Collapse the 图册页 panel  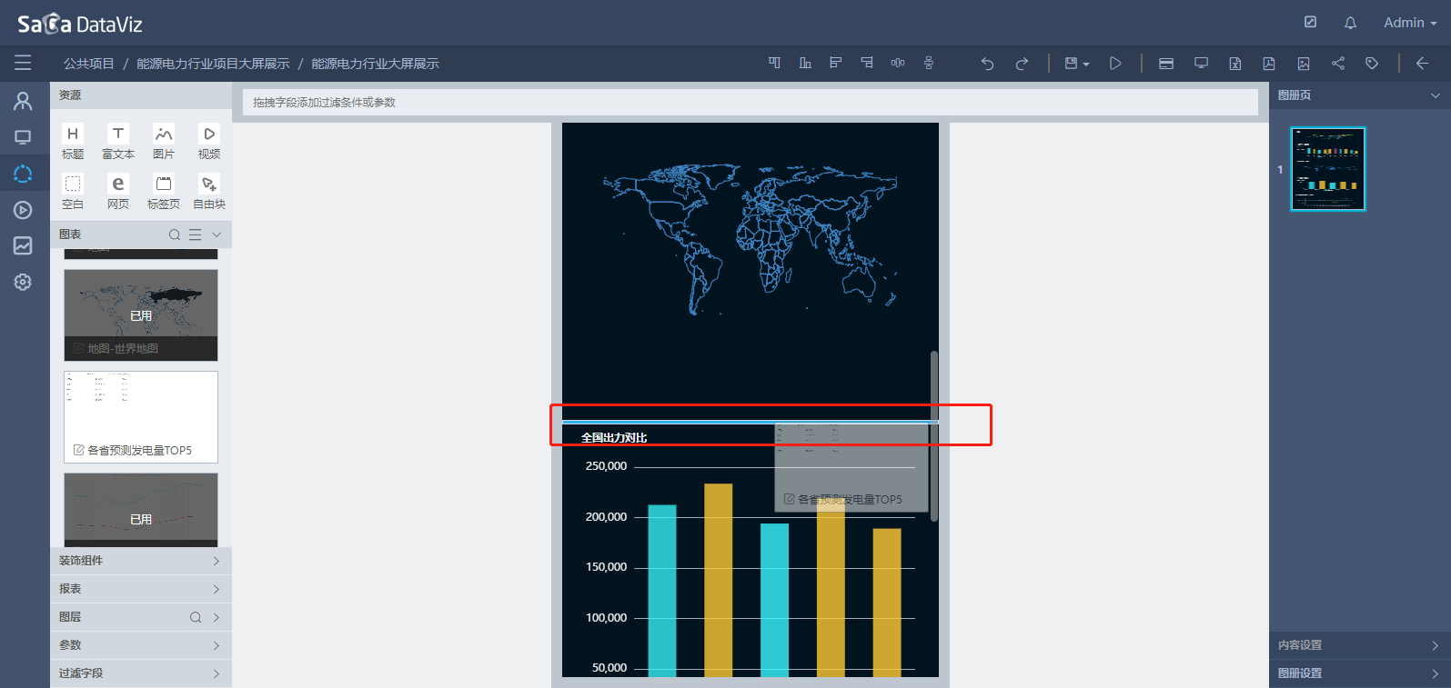point(1436,95)
